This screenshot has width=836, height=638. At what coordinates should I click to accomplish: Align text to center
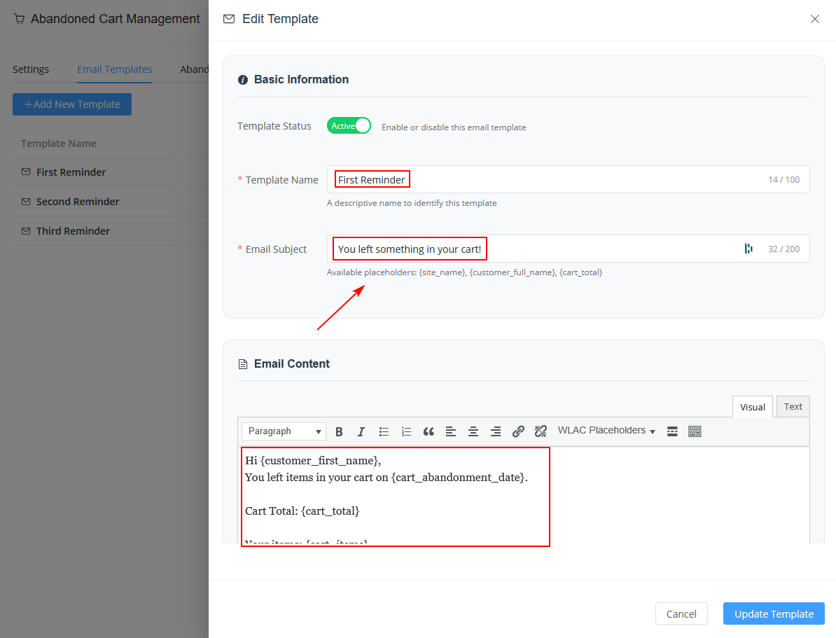coord(473,431)
